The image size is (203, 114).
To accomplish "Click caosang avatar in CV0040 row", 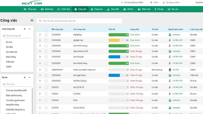I will click(x=170, y=100).
